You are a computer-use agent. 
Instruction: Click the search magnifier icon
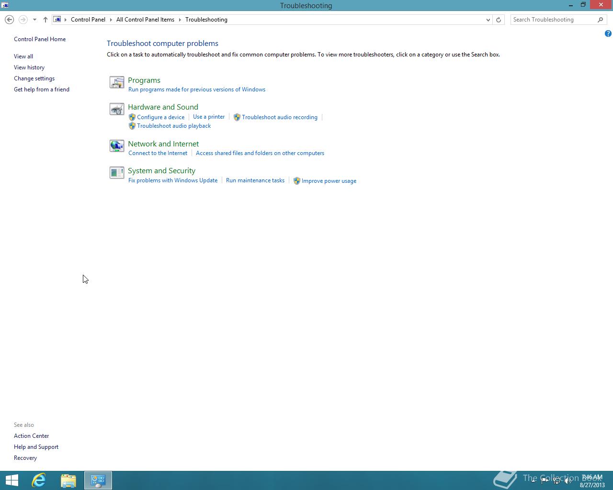pyautogui.click(x=600, y=20)
